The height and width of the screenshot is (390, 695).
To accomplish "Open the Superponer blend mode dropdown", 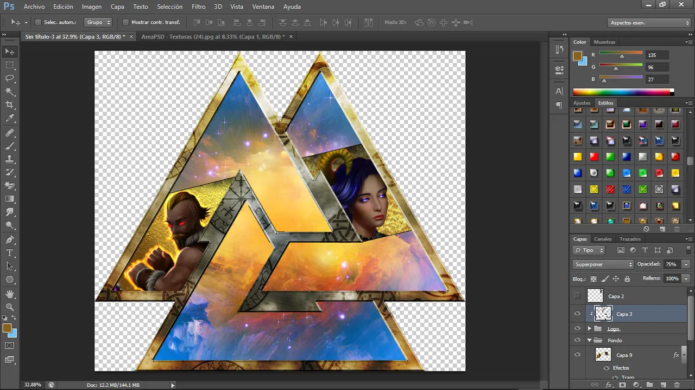I will click(x=603, y=264).
